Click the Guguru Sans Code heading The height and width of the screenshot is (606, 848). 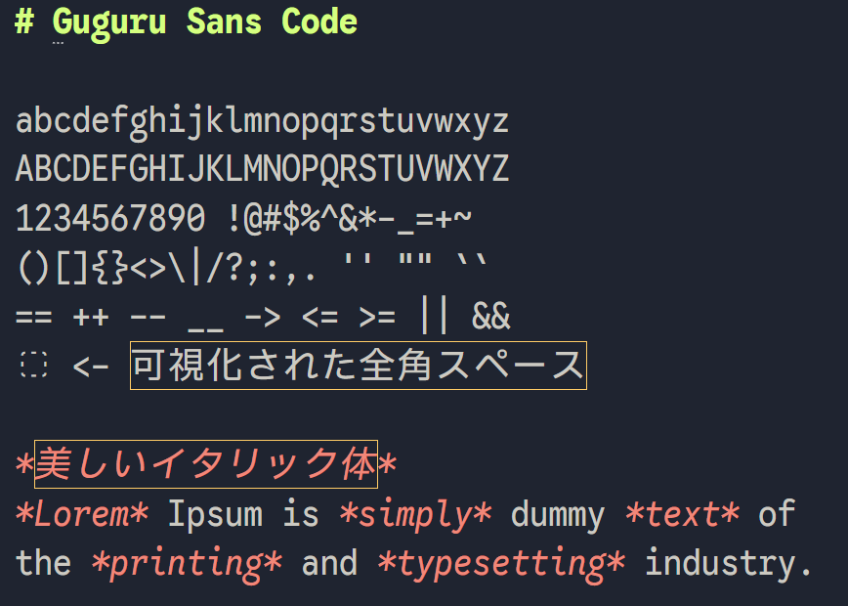[186, 22]
